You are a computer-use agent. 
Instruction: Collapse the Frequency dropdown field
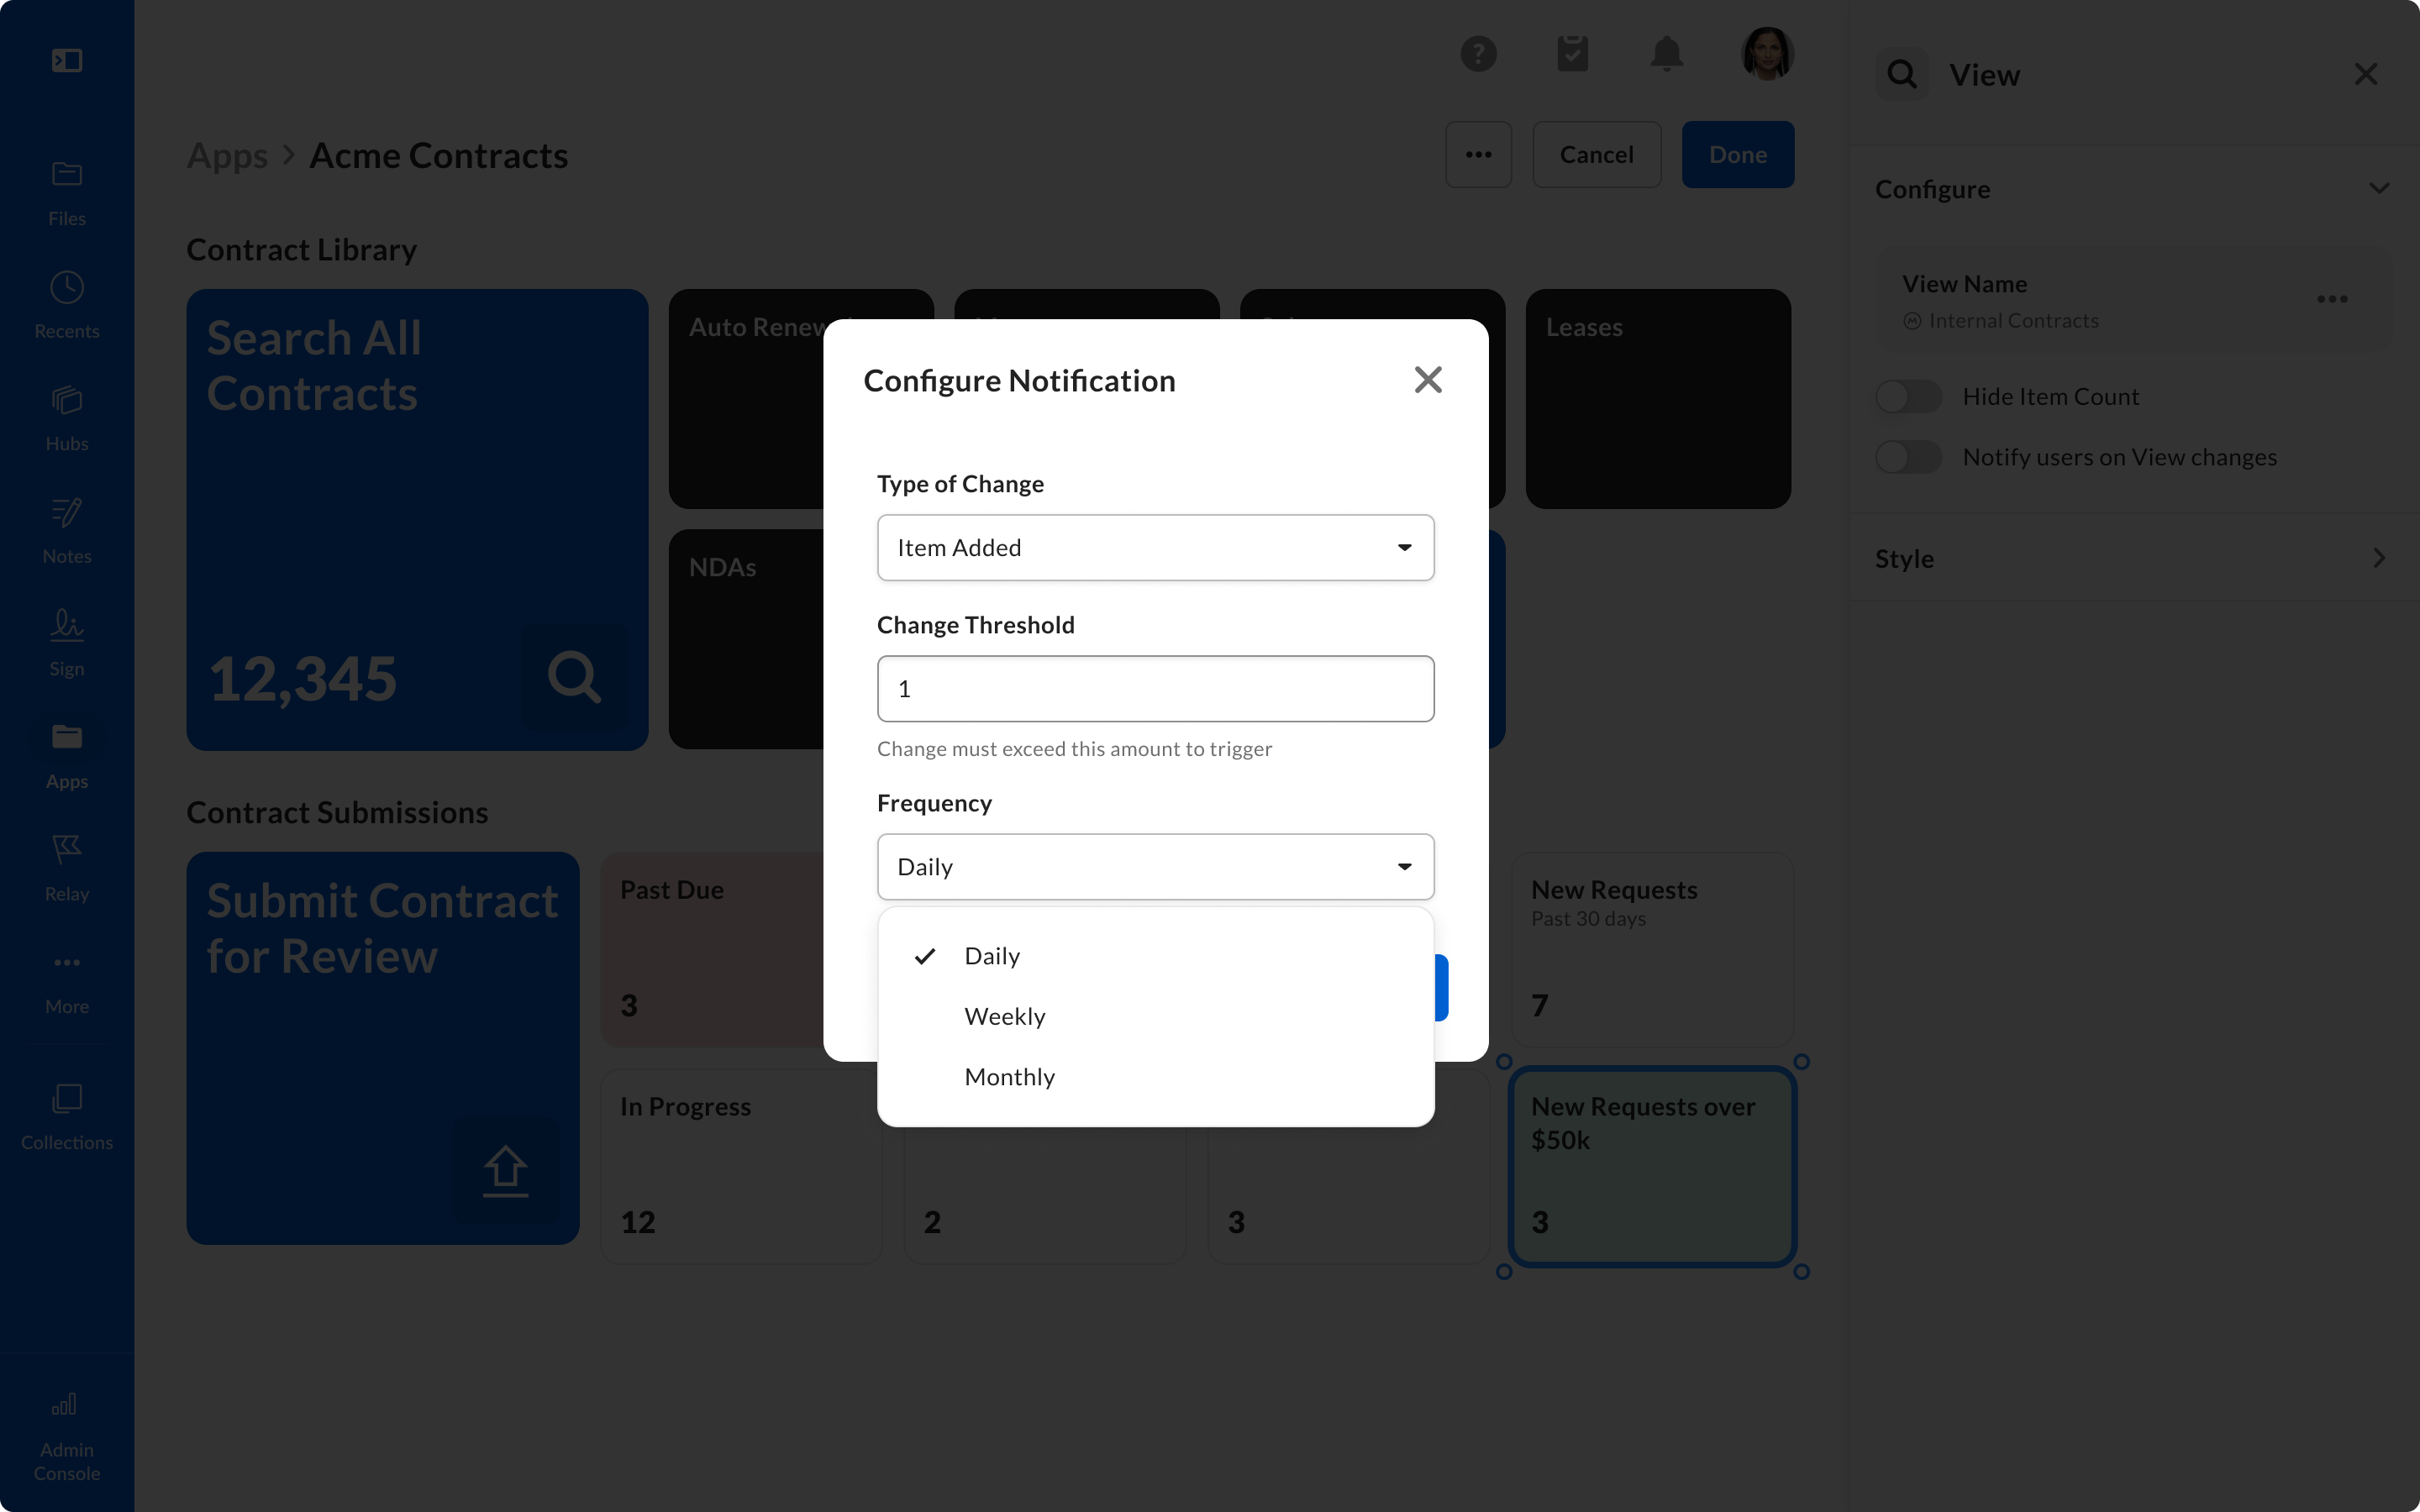click(1155, 867)
